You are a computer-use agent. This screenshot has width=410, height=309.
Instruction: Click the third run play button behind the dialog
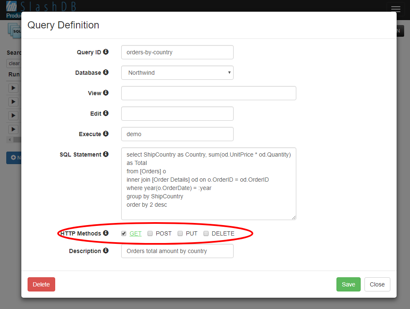click(13, 116)
